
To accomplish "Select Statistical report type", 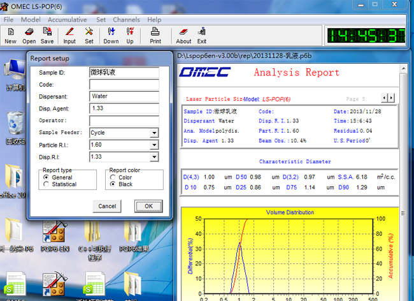I will [x=46, y=184].
